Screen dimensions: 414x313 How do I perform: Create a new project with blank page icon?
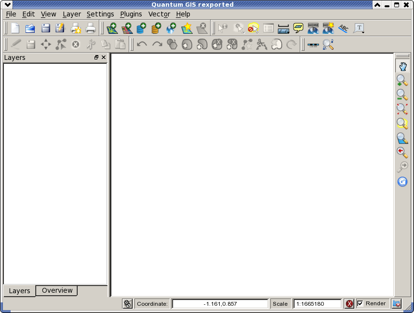coord(15,28)
